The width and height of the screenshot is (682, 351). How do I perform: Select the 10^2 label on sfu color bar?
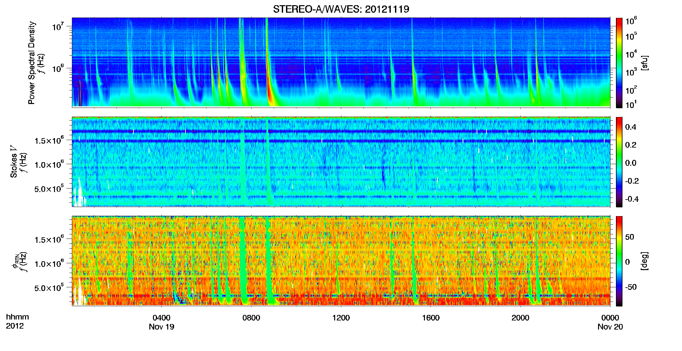631,90
